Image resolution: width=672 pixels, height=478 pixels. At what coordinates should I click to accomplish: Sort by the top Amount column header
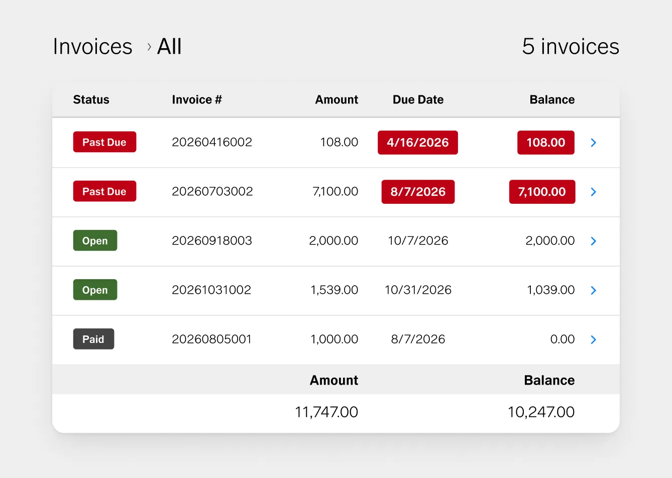[337, 99]
